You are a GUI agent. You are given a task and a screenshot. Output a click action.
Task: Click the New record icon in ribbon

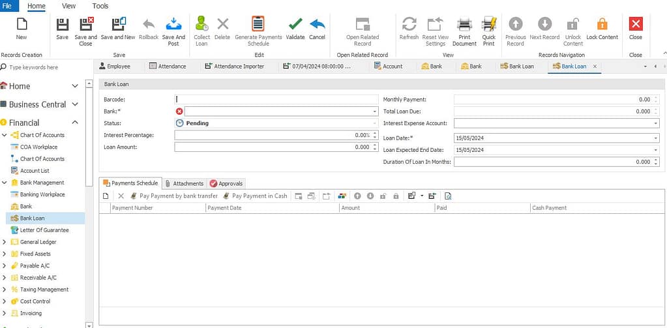(x=22, y=24)
